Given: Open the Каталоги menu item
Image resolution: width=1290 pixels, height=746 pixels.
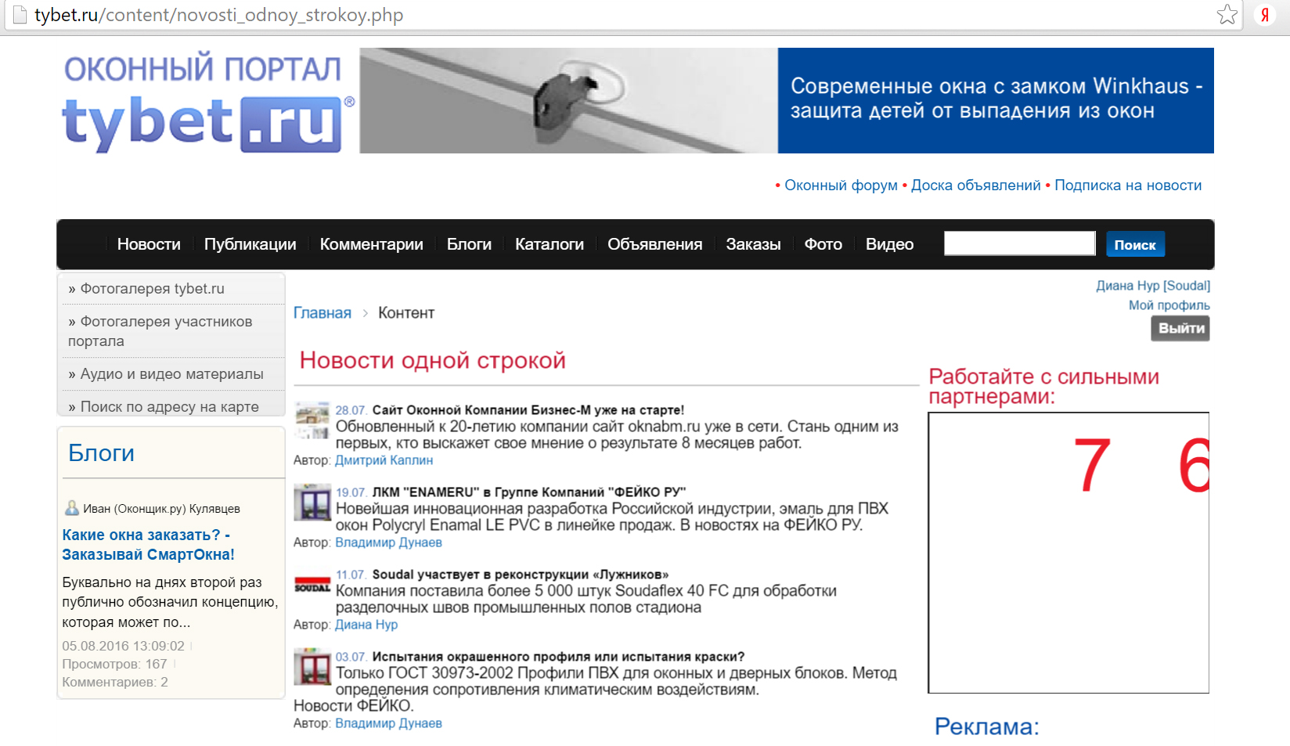Looking at the screenshot, I should click(x=550, y=244).
